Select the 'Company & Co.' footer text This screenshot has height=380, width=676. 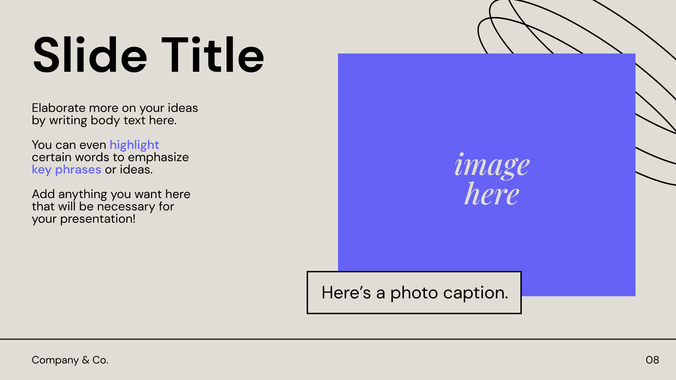(x=70, y=360)
